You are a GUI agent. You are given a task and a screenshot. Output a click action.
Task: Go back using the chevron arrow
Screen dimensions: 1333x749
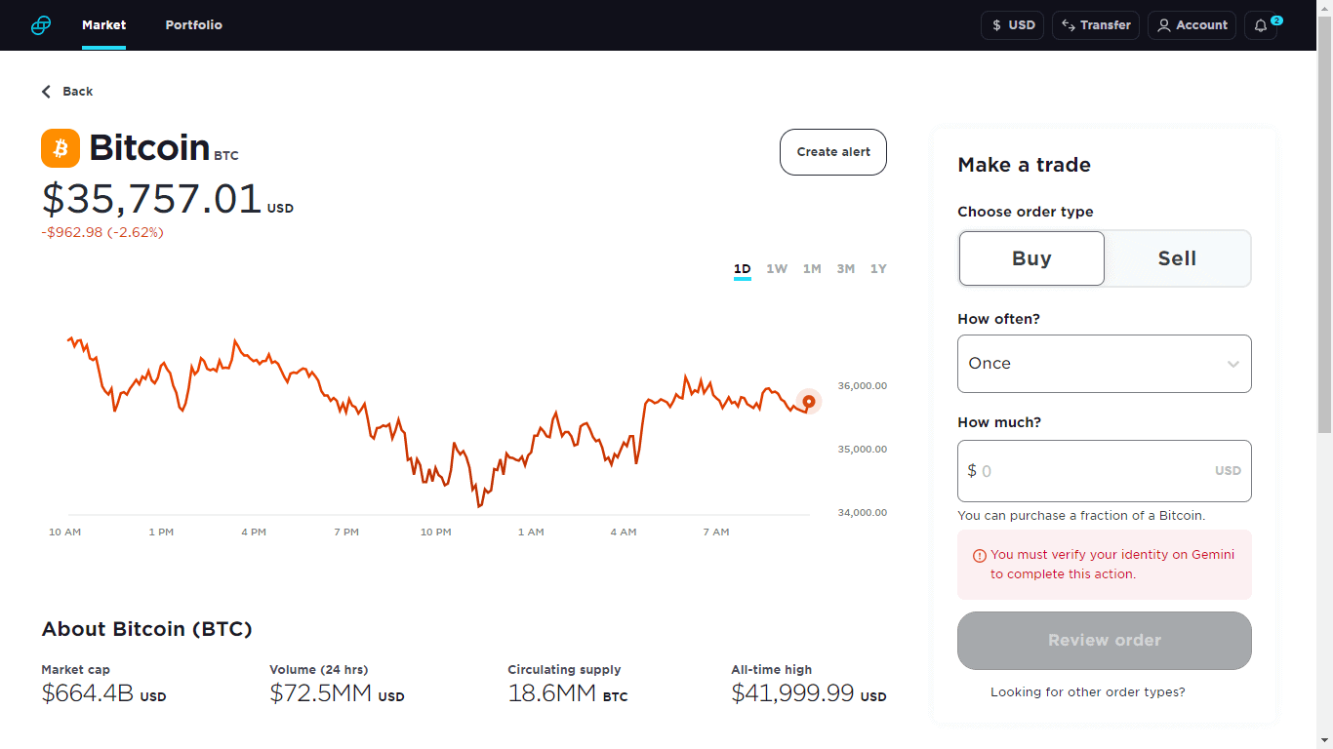click(x=45, y=91)
